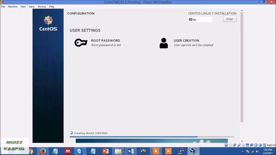Click the key icon for root password
276x155 pixels.
(81, 43)
